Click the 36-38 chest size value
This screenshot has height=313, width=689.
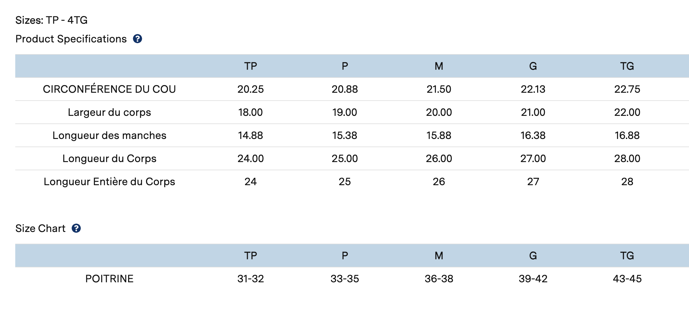(x=439, y=279)
